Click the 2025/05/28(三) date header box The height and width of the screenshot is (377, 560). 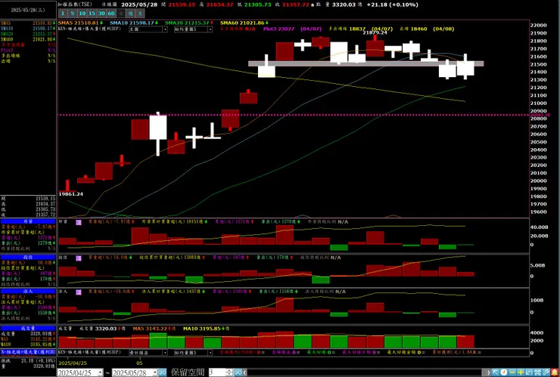click(28, 10)
